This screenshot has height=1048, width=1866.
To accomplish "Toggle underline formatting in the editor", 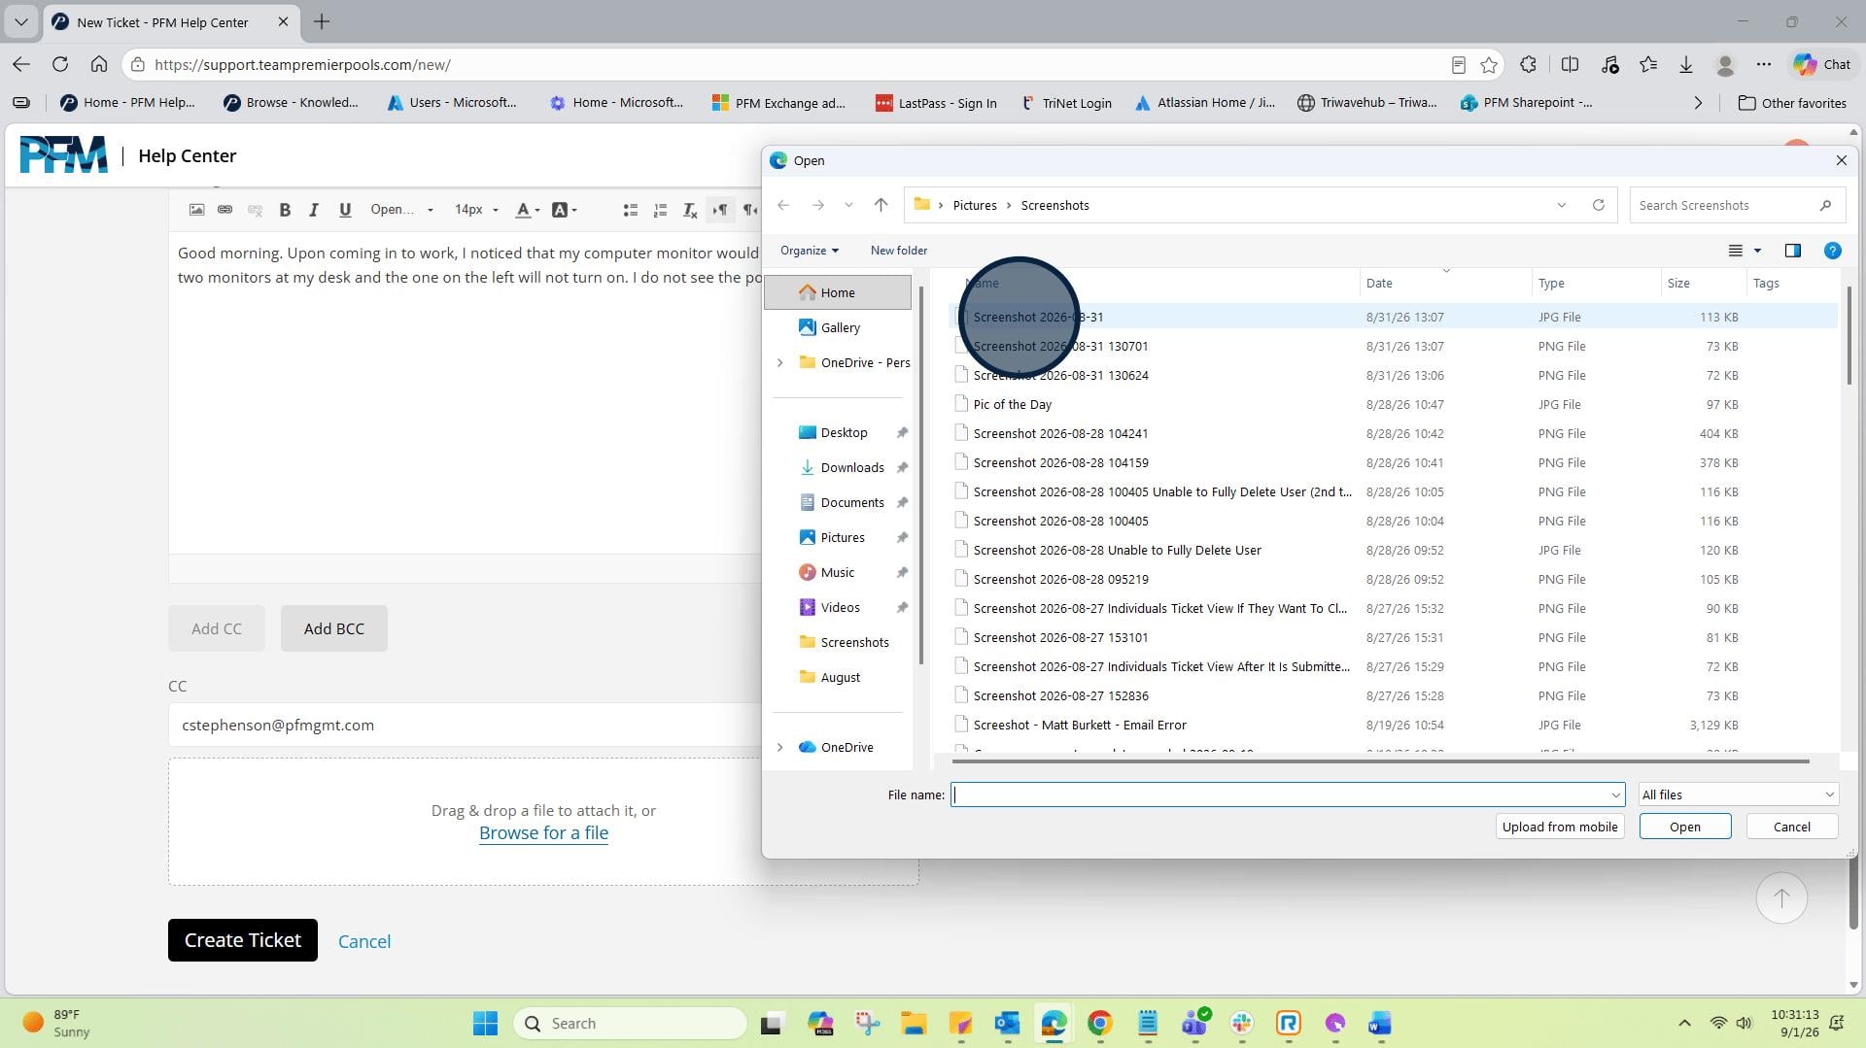I will [344, 210].
